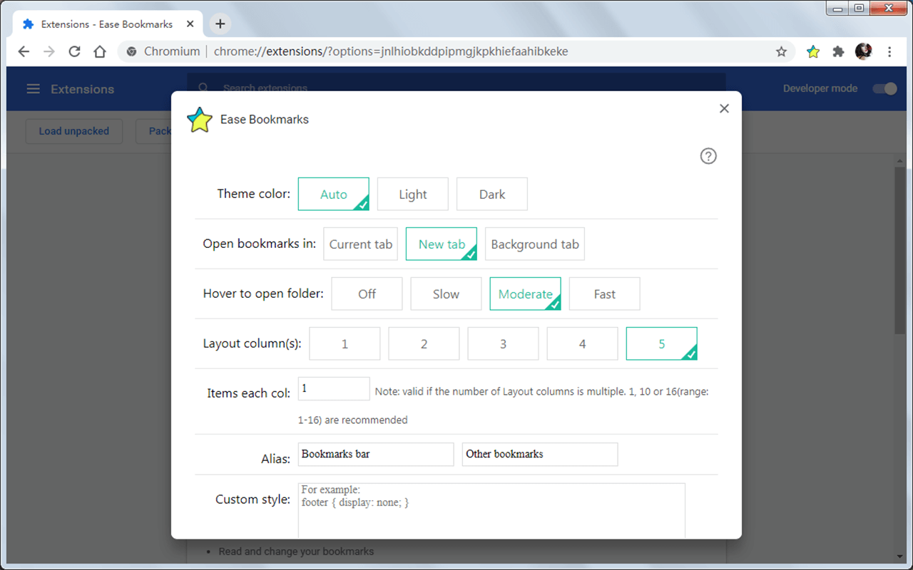Image resolution: width=913 pixels, height=570 pixels.
Task: Set hover to open folder to Moderate
Action: click(x=526, y=294)
